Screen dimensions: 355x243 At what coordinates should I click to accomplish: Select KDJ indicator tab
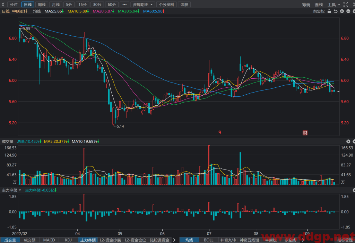68,240
